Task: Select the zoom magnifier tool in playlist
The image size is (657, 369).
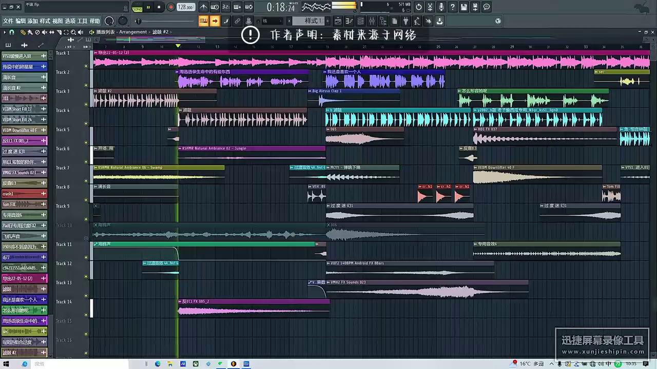Action: tap(73, 32)
